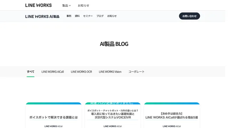Open the 次世代型システムVOICEIVR article card
This screenshot has width=228, height=128.
point(113,115)
